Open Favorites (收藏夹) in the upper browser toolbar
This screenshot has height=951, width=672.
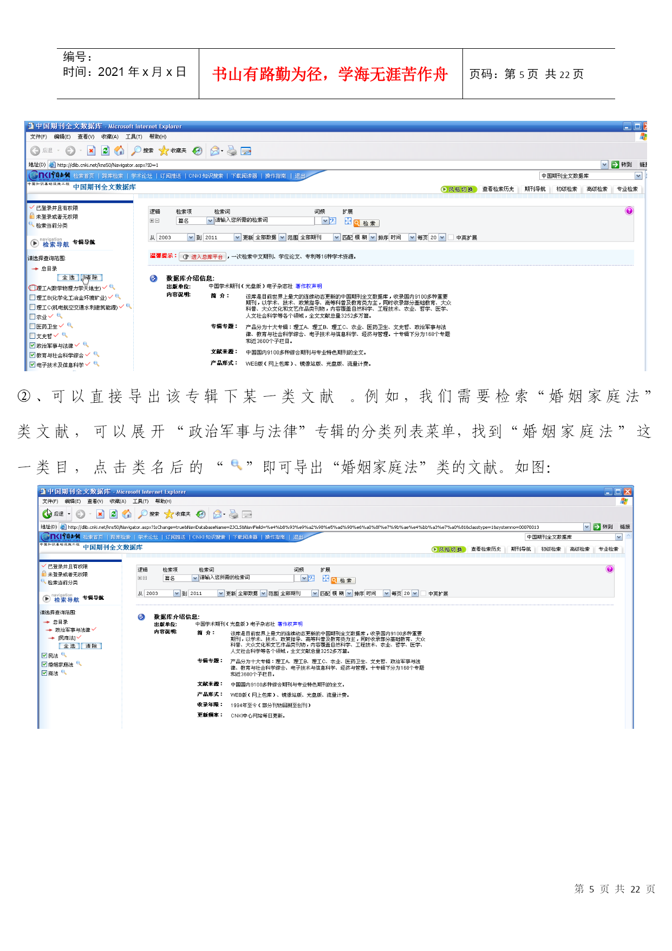pyautogui.click(x=173, y=151)
